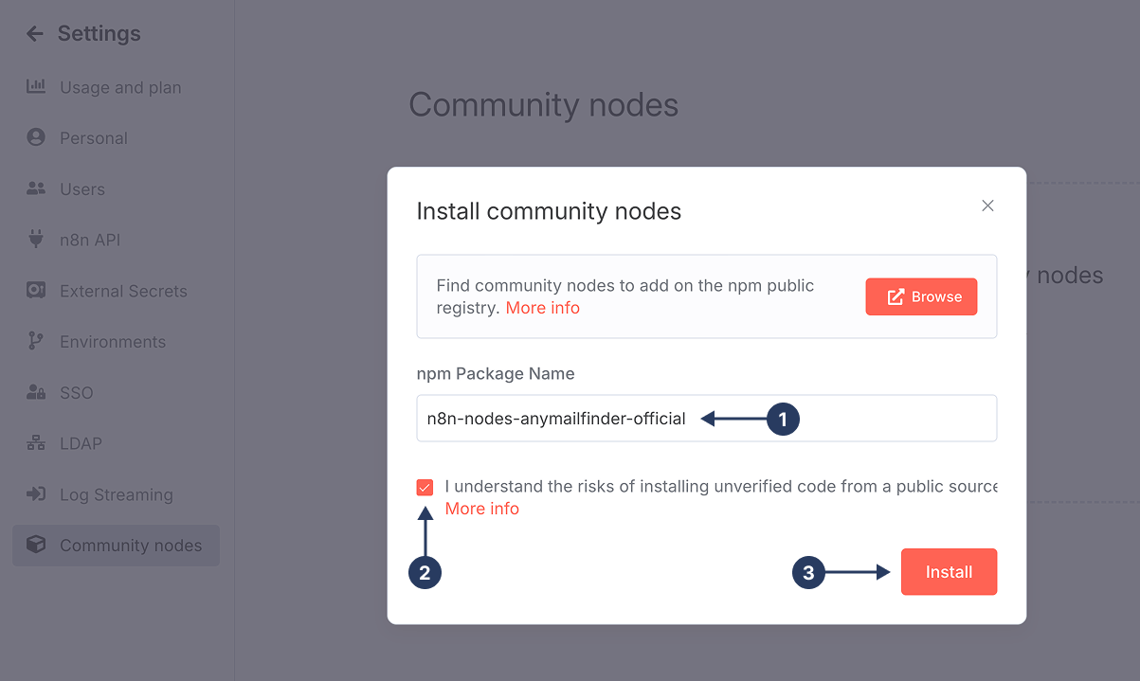Open the SSO settings page

76,393
